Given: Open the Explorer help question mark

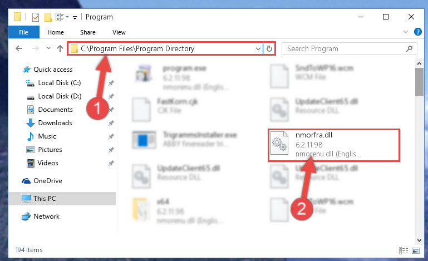Looking at the screenshot, I should (x=417, y=32).
